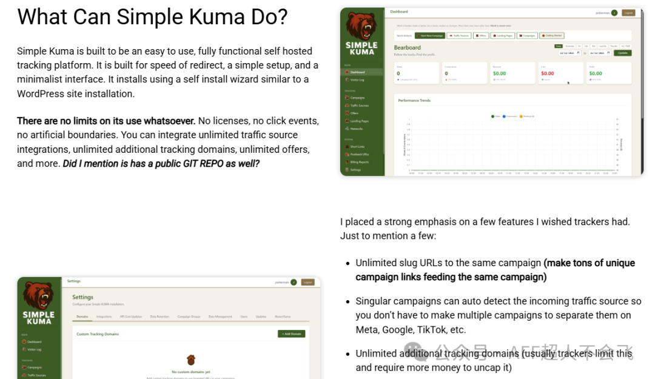Click Visitor Log icon in Settings screenshot
The width and height of the screenshot is (655, 379).
pos(24,349)
